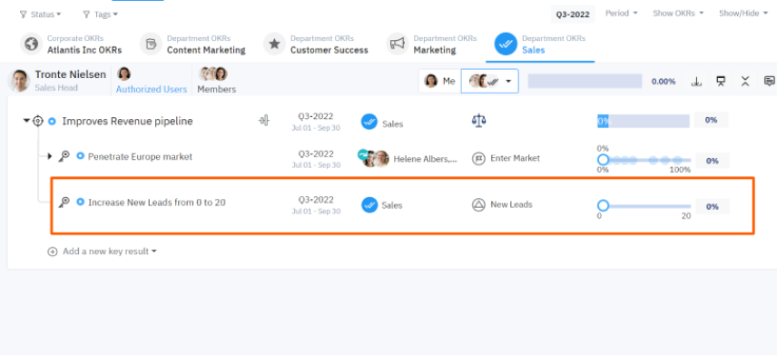The image size is (777, 356).
Task: Click the Authorized Users link
Action: (x=152, y=89)
